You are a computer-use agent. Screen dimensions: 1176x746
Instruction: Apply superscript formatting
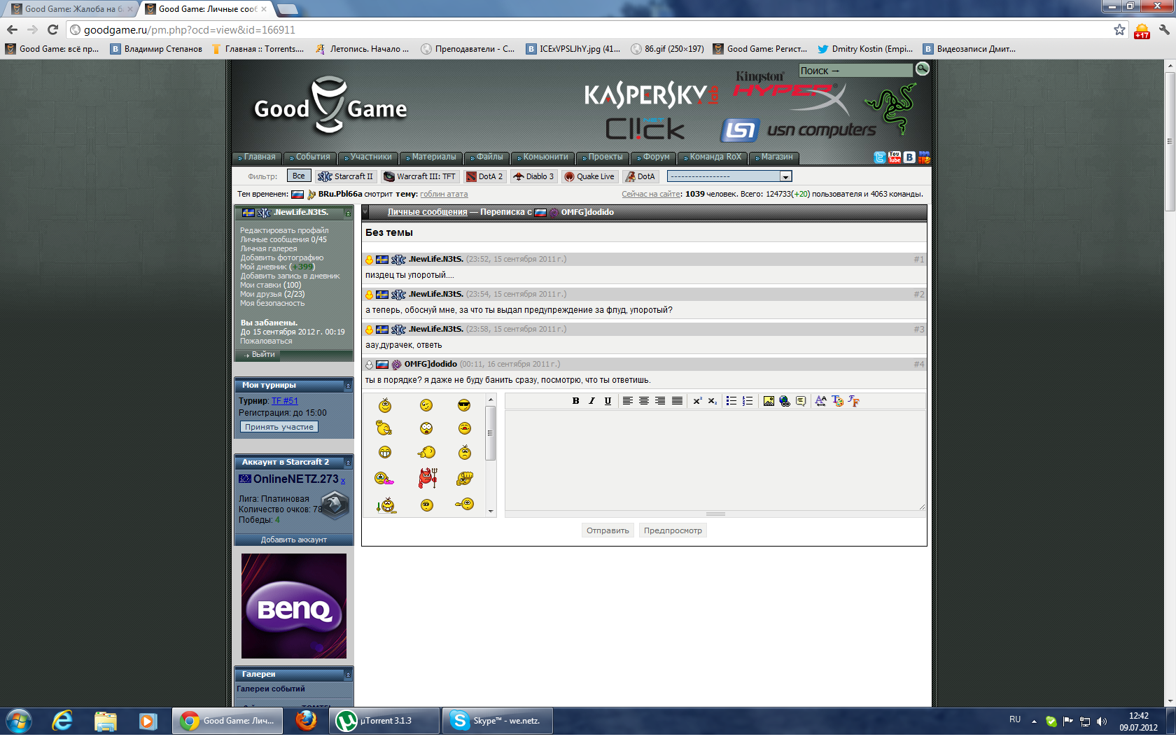click(697, 401)
